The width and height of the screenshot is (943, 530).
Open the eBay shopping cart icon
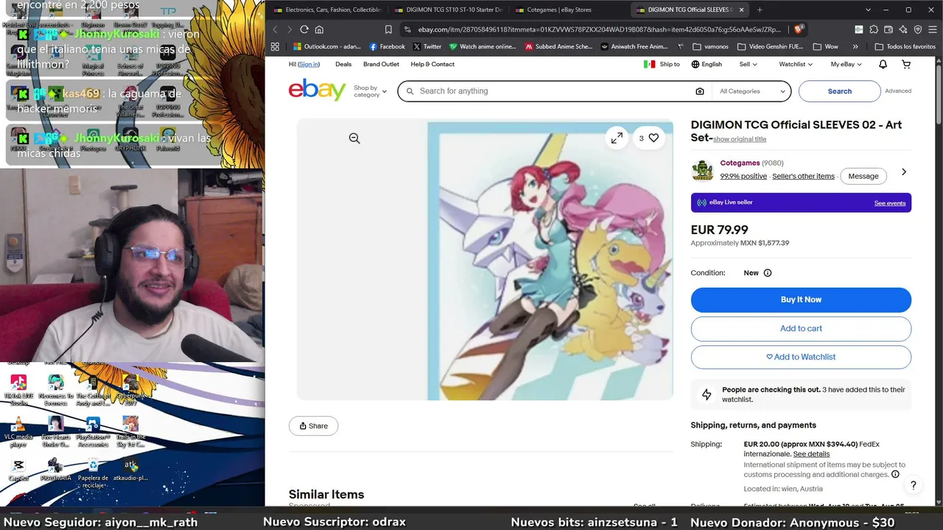point(906,65)
